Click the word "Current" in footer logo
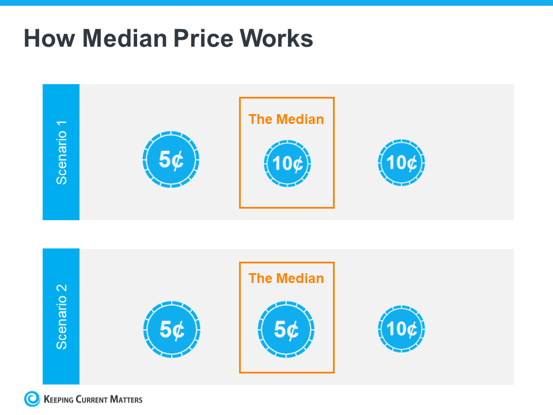Image resolution: width=553 pixels, height=415 pixels. pyautogui.click(x=94, y=399)
